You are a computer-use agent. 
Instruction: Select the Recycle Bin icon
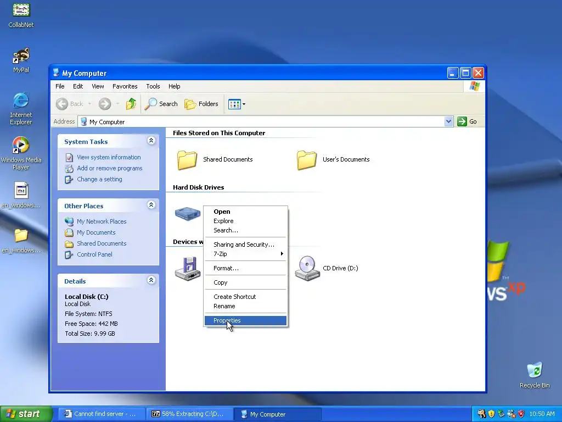[x=535, y=375]
